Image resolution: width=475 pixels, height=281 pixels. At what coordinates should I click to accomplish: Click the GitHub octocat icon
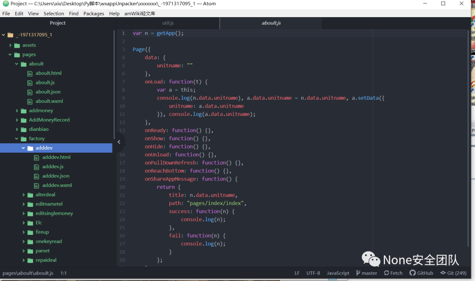click(x=412, y=273)
